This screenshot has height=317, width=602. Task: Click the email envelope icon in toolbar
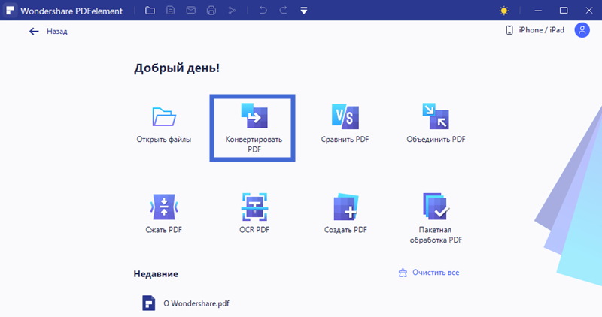[191, 11]
